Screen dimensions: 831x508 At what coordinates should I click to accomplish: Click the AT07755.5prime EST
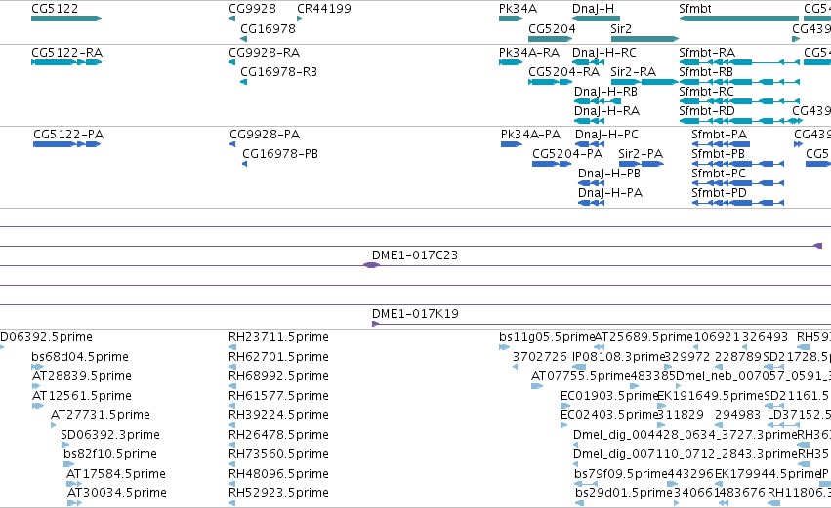(x=537, y=386)
